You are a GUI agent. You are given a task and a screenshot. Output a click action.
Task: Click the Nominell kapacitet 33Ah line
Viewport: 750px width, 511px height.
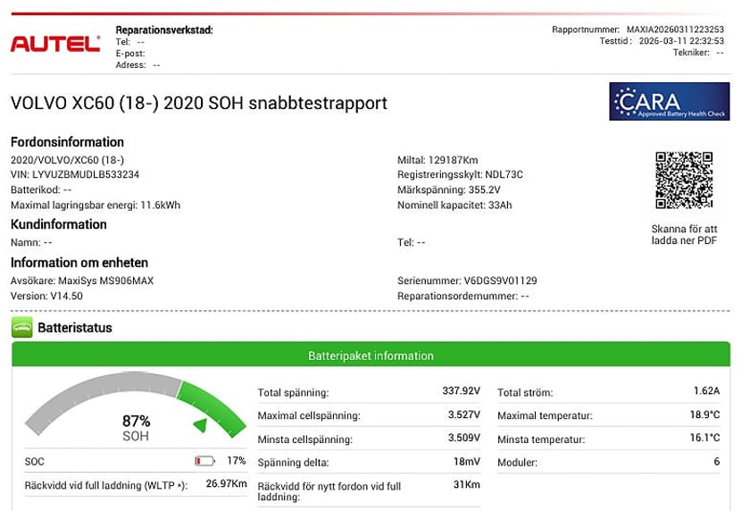[454, 205]
